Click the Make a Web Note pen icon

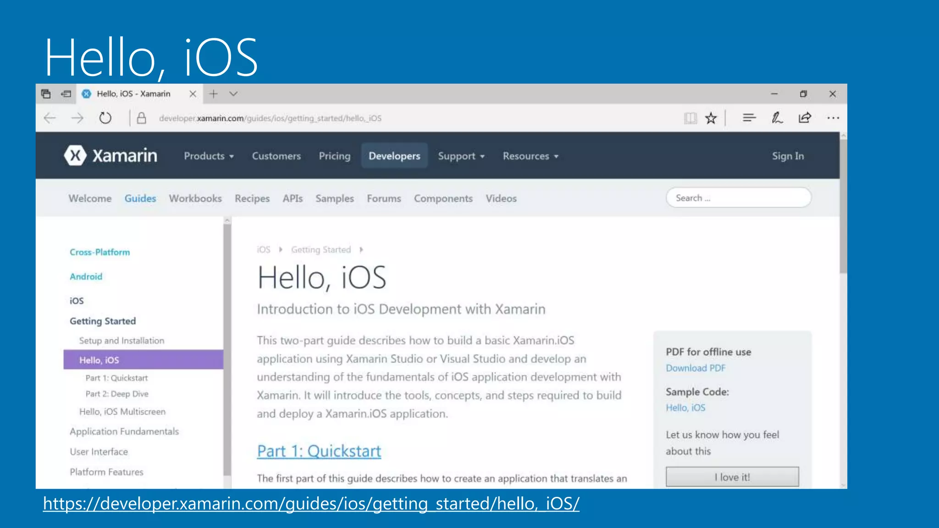pos(777,118)
